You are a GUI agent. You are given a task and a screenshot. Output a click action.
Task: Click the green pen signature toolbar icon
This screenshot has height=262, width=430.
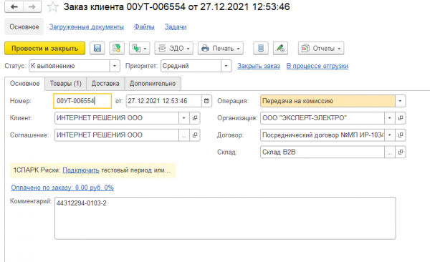tap(280, 48)
